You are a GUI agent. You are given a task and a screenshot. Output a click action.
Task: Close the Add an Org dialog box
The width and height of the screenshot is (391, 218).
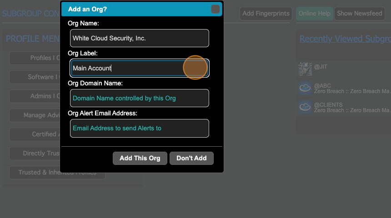(x=216, y=9)
